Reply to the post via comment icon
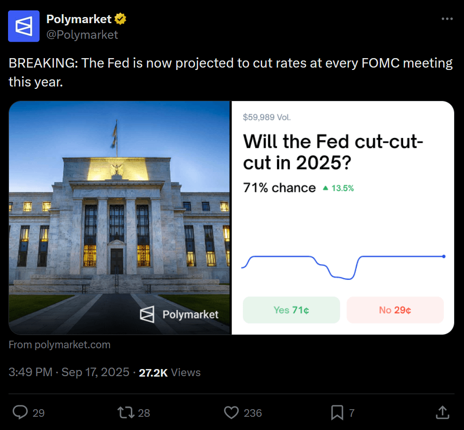Viewport: 464px width, 430px height. tap(20, 413)
